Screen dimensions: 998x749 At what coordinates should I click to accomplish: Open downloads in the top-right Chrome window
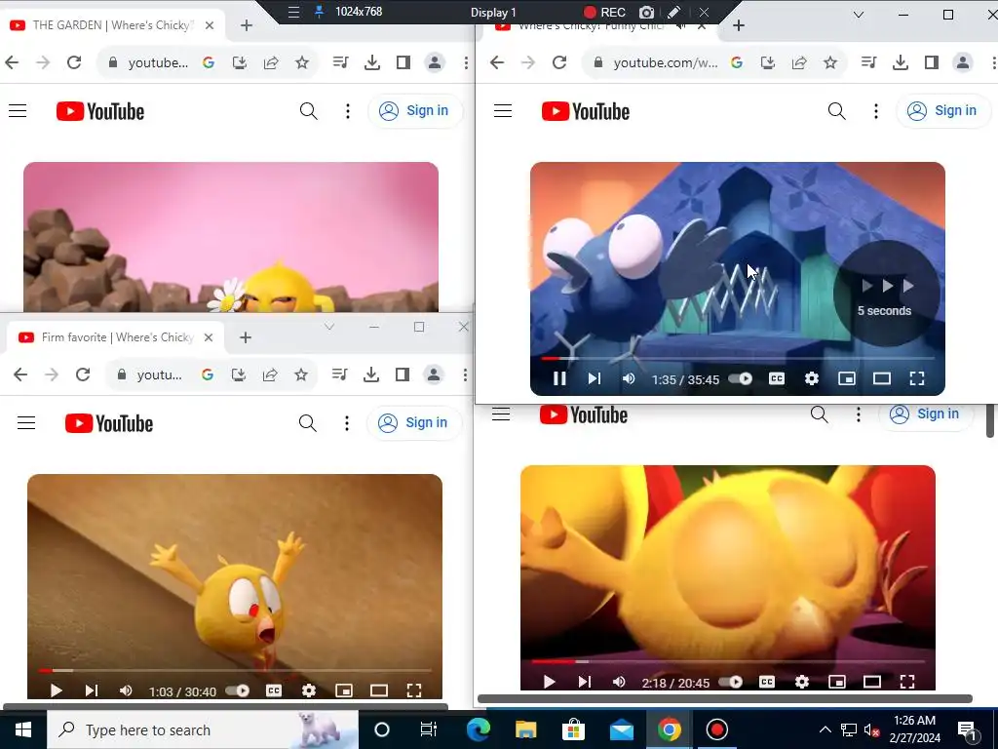(x=900, y=62)
